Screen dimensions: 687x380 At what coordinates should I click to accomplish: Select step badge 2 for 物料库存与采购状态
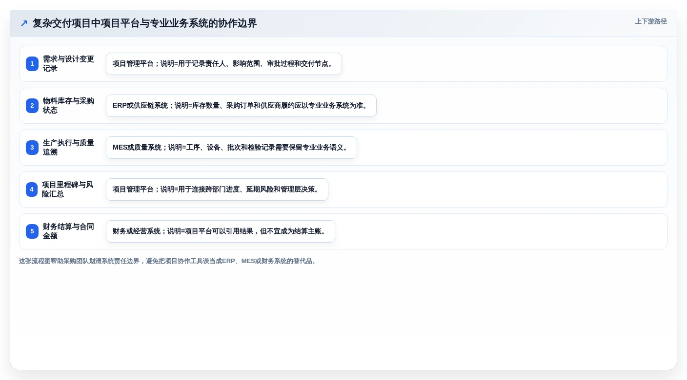tap(32, 106)
